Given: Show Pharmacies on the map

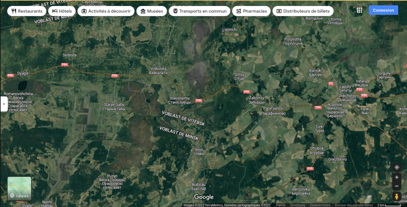Looking at the screenshot, I should [x=251, y=11].
